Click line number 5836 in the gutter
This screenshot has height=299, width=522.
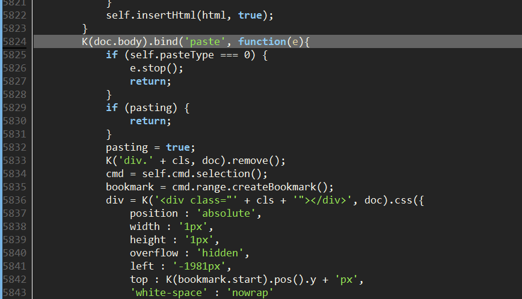[14, 200]
